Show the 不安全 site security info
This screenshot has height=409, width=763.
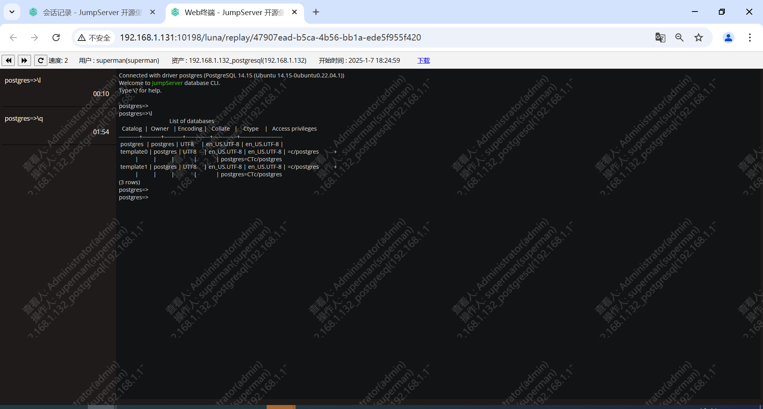(x=94, y=38)
